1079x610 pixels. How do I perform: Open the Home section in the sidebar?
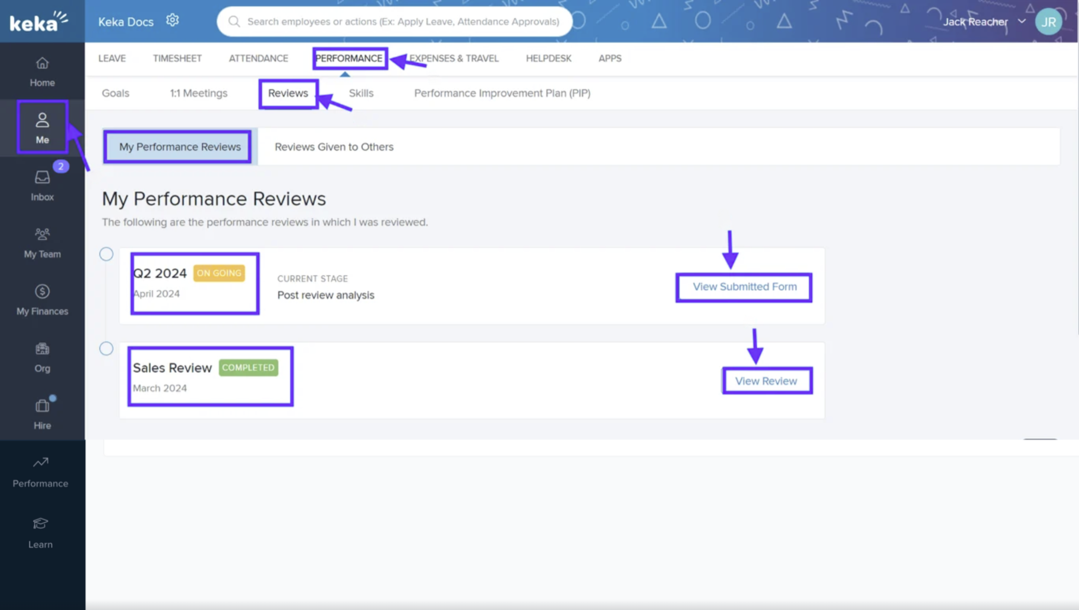[42, 71]
